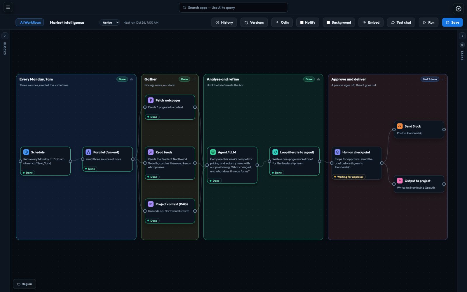Viewport: 467px width, 292px height.
Task: Click Done status on Fetch web pages
Action: 152,117
